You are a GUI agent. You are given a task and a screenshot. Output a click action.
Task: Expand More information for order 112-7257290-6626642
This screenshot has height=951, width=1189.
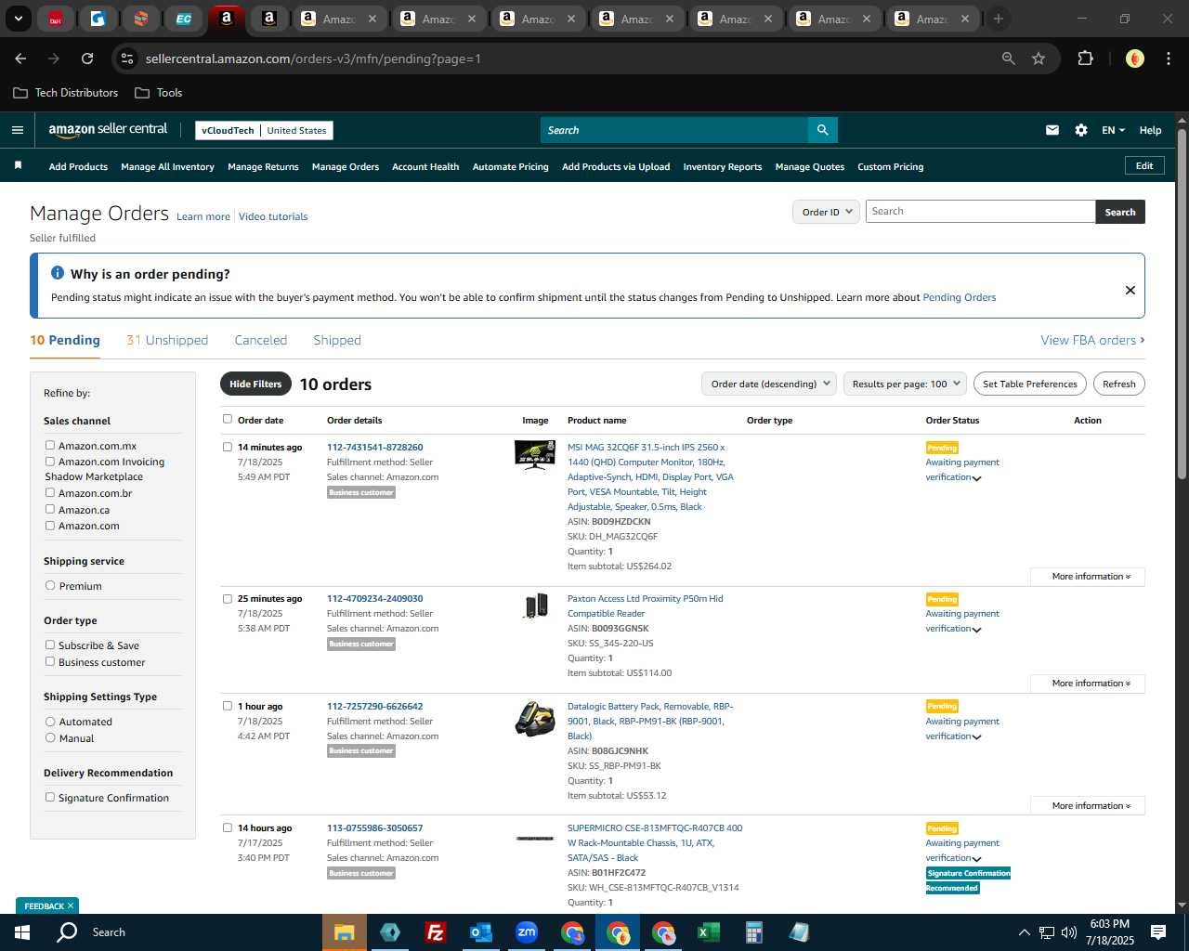tap(1088, 806)
